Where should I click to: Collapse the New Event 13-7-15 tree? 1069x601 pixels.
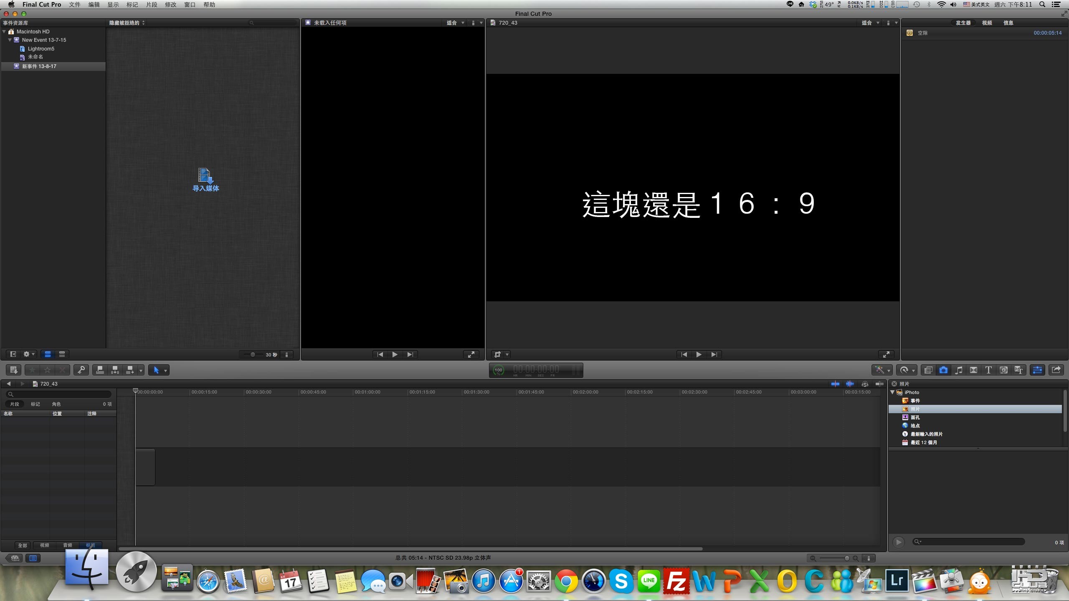(x=10, y=40)
